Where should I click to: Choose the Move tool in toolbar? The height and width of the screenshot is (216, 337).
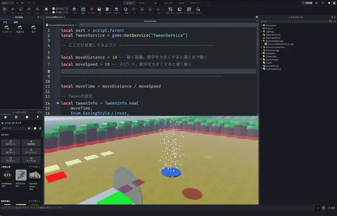(x=13, y=10)
